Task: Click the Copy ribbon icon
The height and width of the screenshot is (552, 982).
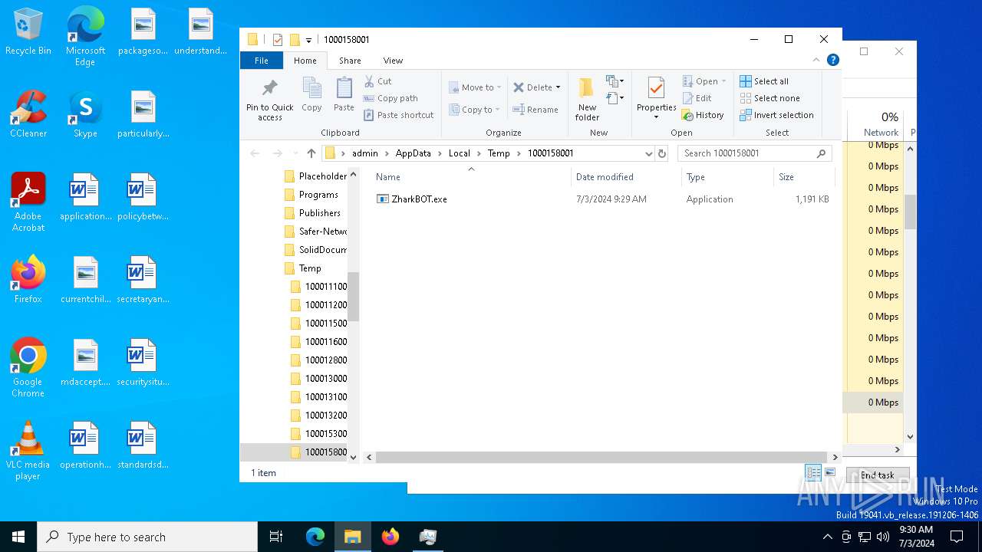Action: [311, 95]
